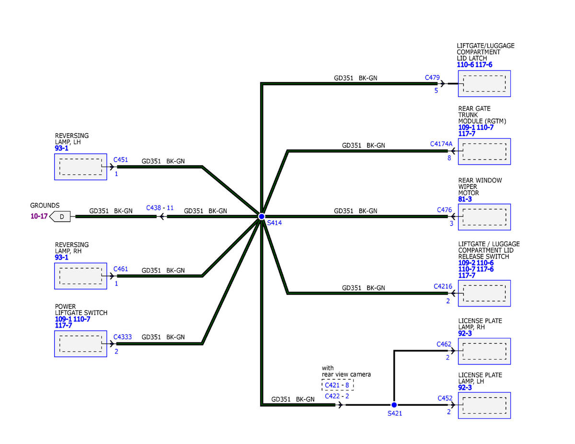Open the C4216 connector label

pyautogui.click(x=443, y=286)
